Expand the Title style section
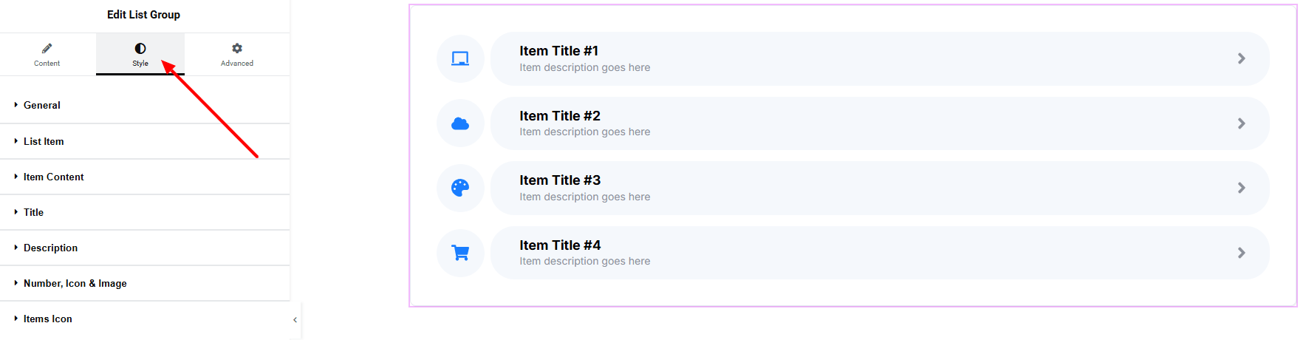Image resolution: width=1306 pixels, height=340 pixels. pyautogui.click(x=33, y=212)
